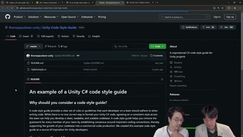Open the Insights tab
Viewport: 243px width, 137px height.
pos(94,36)
